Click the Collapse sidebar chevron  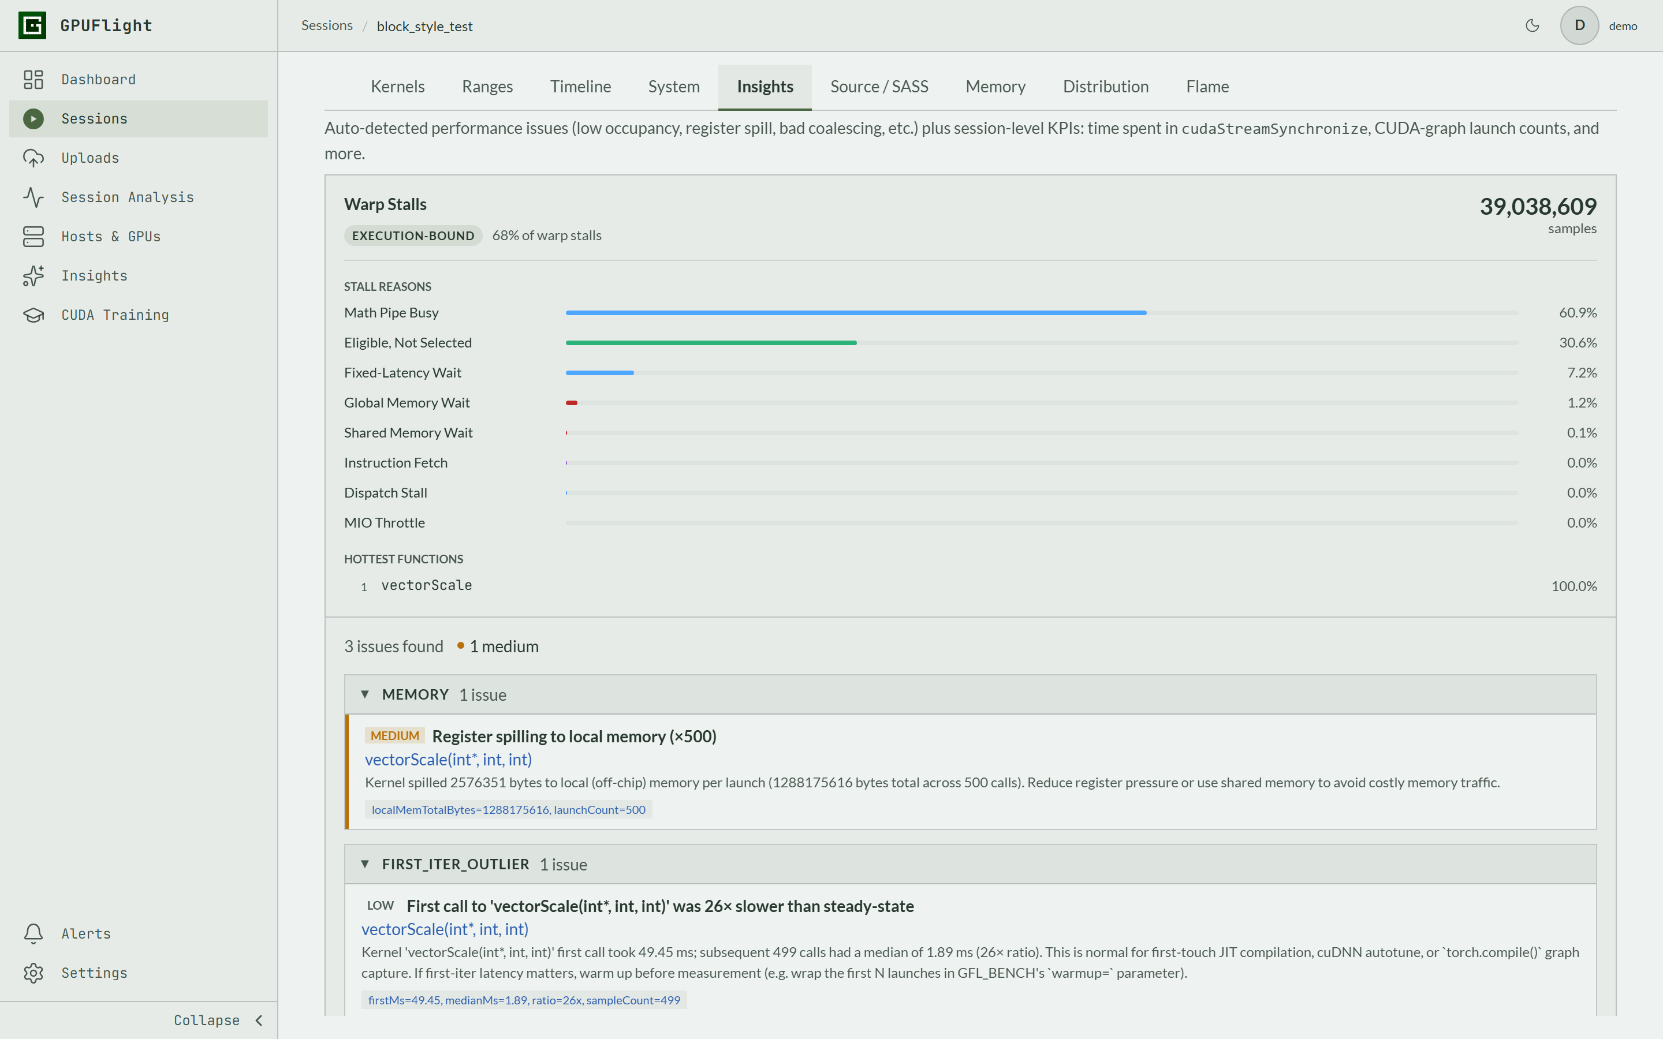(259, 1021)
